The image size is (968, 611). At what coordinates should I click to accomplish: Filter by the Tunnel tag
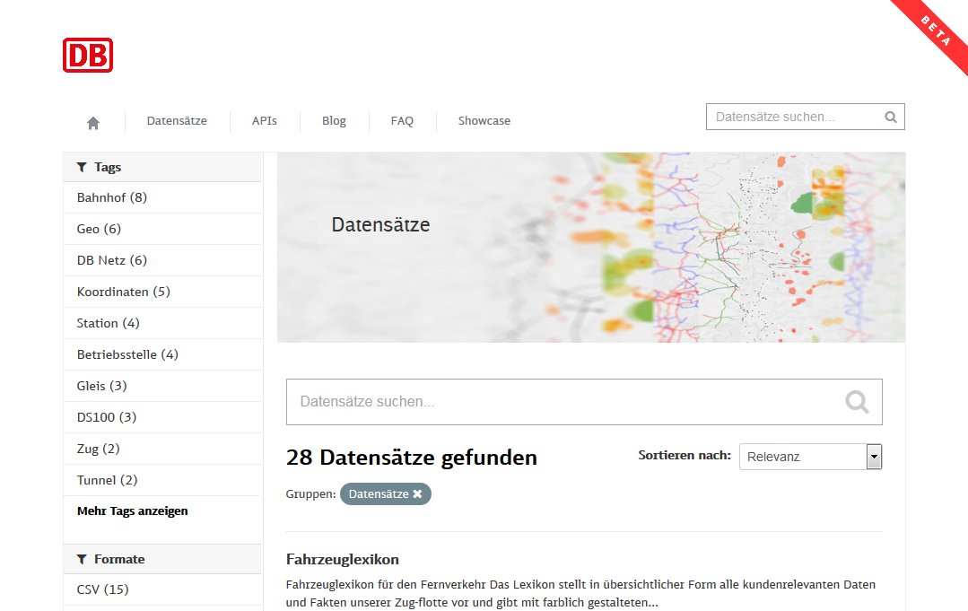click(107, 480)
